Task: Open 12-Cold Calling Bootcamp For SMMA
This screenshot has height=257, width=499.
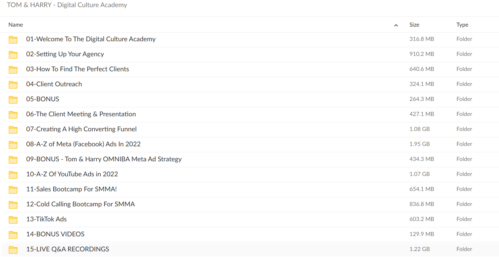Action: pyautogui.click(x=80, y=204)
